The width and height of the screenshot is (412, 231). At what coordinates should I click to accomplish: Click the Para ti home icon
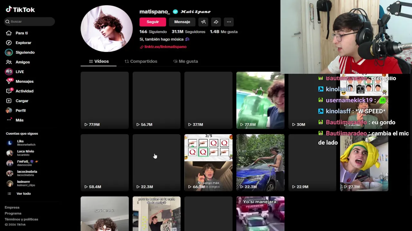point(9,33)
